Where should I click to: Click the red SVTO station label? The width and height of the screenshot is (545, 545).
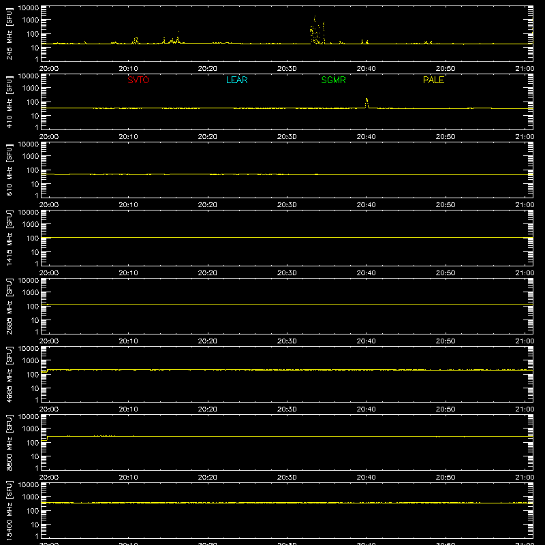pos(138,80)
